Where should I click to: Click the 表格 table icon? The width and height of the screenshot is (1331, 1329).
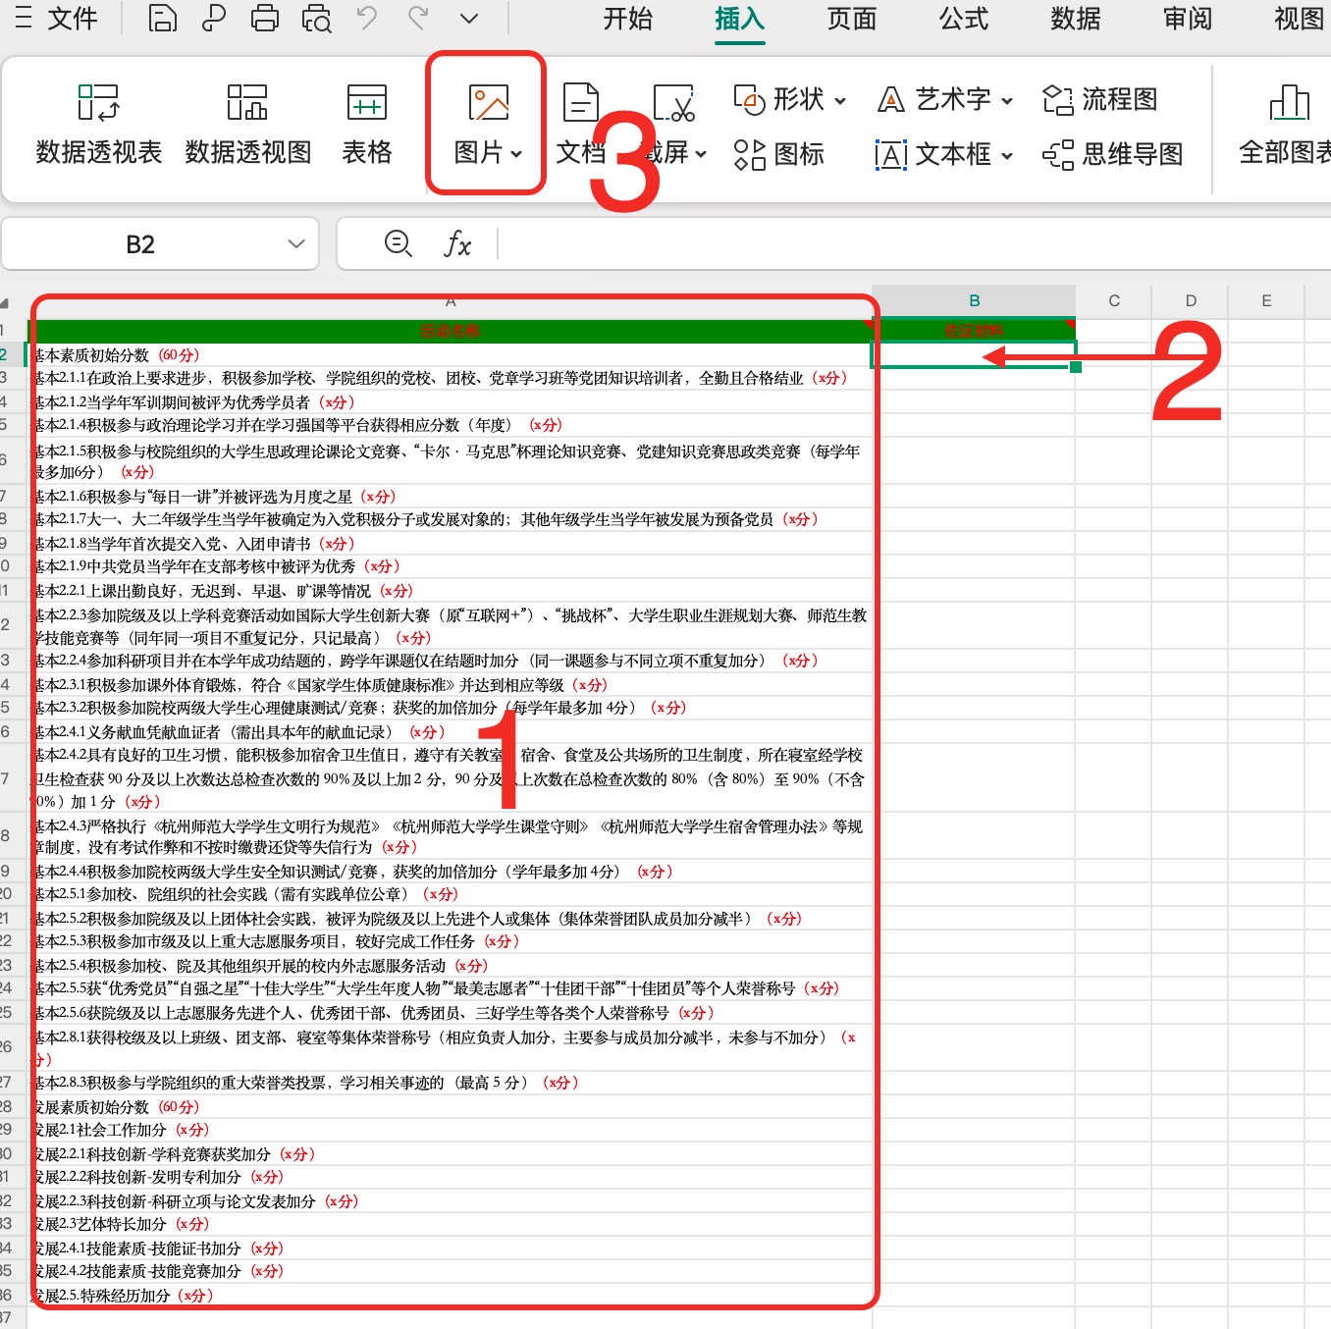coord(366,125)
